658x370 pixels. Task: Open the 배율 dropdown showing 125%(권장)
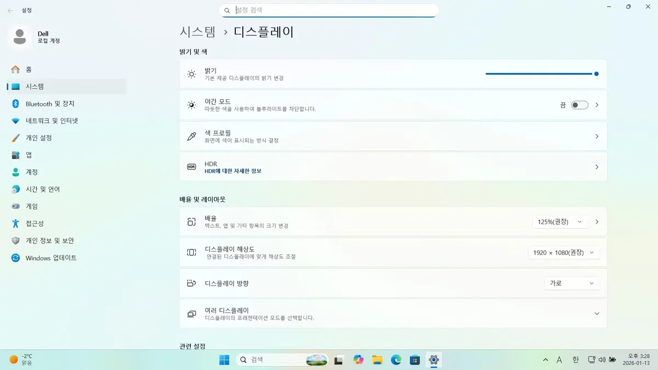pos(560,222)
